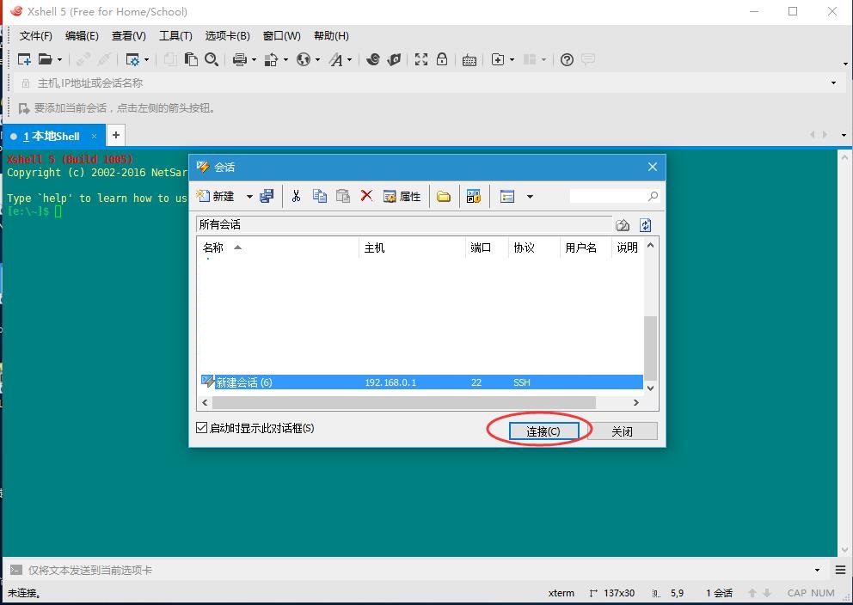Click the 连接(C) connect button

tap(543, 431)
